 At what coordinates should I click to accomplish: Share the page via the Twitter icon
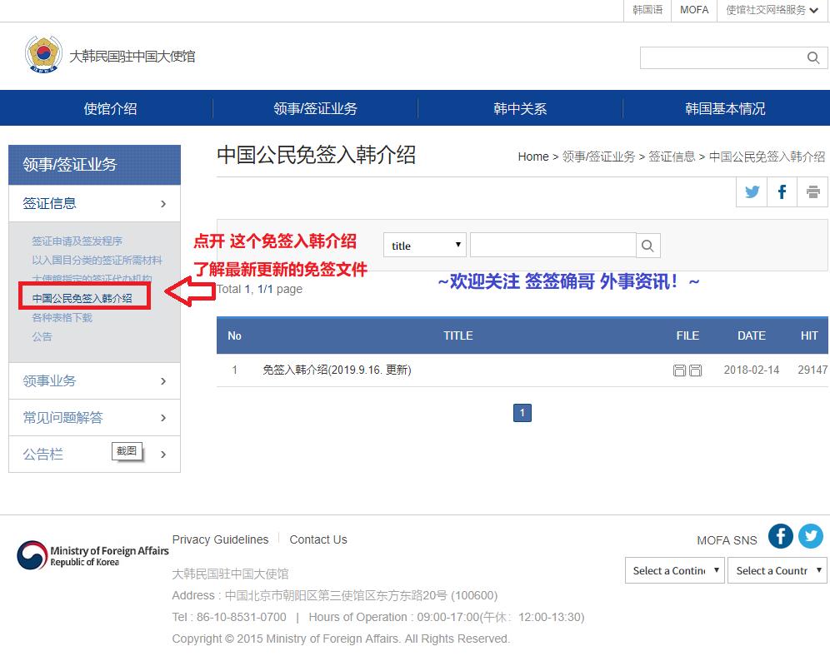coord(751,191)
